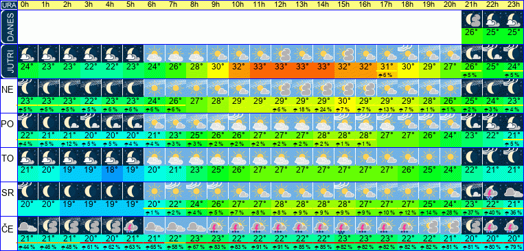The width and height of the screenshot is (524, 251).
Task: Click the overcast cloud icon for ČE at 0h
Action: point(27,226)
